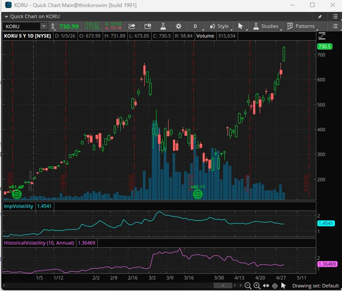Click the 1/16/26 expiration date marker
Viewport: 342px width, 291px height.
tap(62, 182)
